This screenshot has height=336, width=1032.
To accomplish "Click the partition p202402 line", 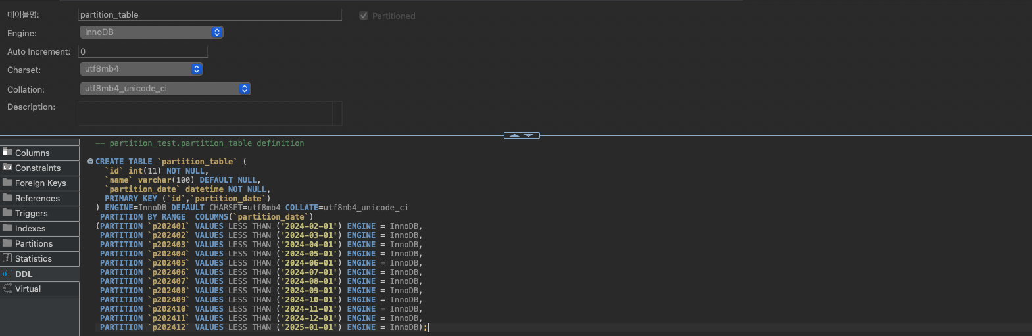I will point(261,235).
